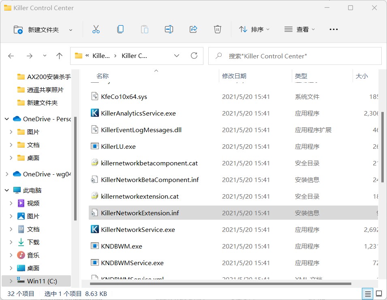Select the KfeCo10x64.sys file name

124,96
